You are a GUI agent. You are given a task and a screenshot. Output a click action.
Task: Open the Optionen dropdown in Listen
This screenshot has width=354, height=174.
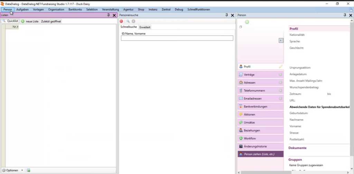12,171
